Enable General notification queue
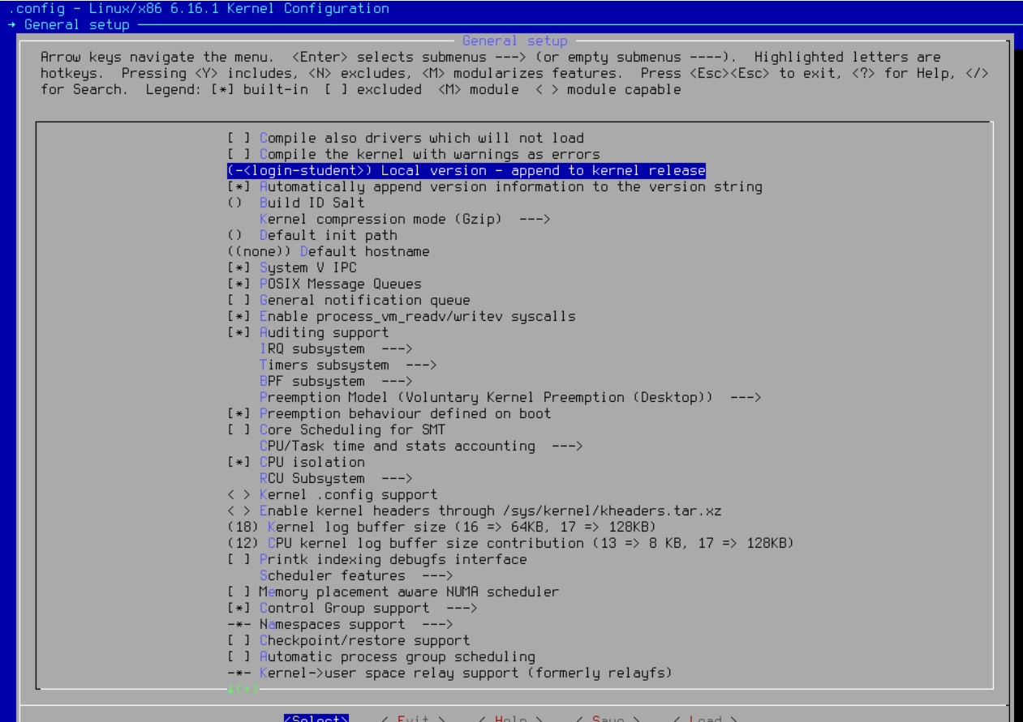Viewport: 1023px width, 722px height. pos(349,300)
